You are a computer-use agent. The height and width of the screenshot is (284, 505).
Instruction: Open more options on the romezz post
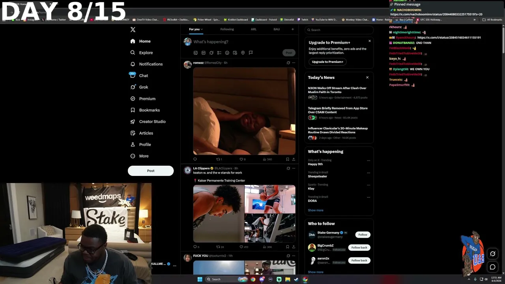coord(294,63)
